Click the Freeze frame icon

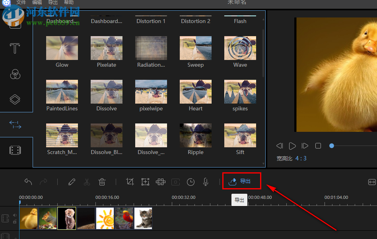point(175,182)
